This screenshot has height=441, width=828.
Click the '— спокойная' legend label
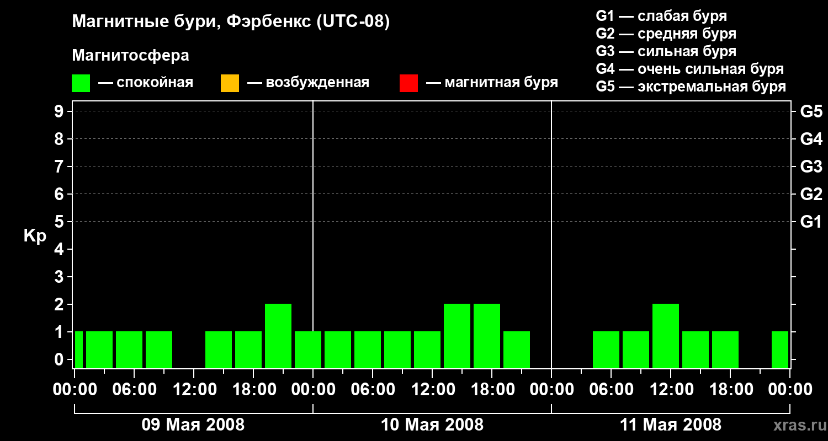pos(146,83)
